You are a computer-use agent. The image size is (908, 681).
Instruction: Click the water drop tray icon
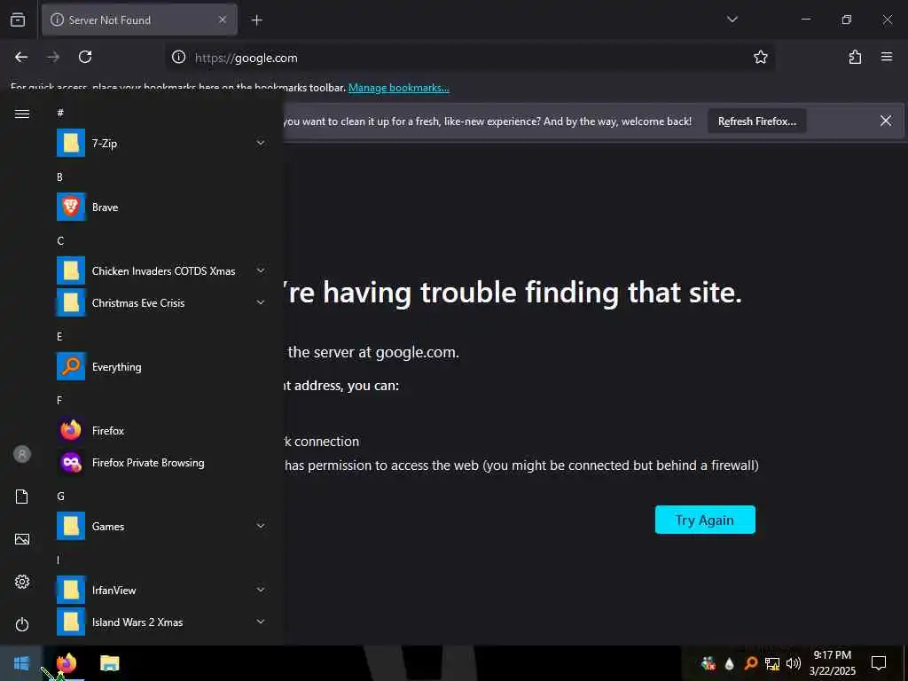coord(729,663)
